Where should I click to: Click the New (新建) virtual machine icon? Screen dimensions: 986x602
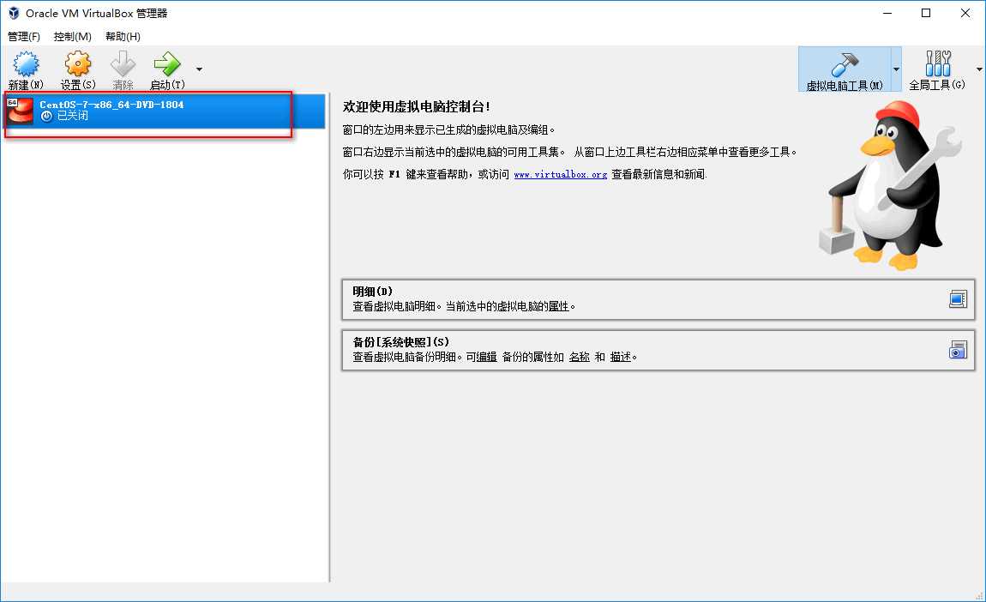pos(26,69)
